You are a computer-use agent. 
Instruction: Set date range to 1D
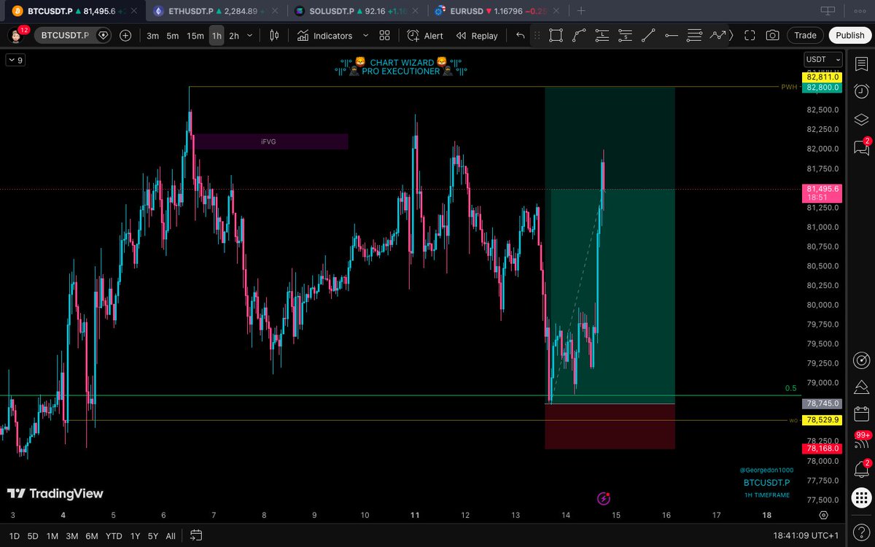point(14,536)
